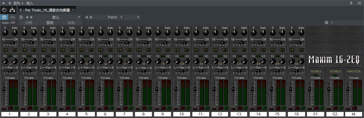Click channel 1 Gain knob

point(15,33)
